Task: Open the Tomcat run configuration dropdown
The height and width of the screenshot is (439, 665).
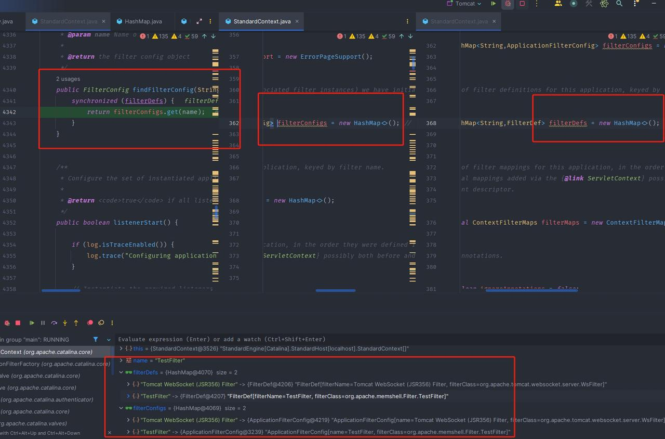Action: coord(464,4)
